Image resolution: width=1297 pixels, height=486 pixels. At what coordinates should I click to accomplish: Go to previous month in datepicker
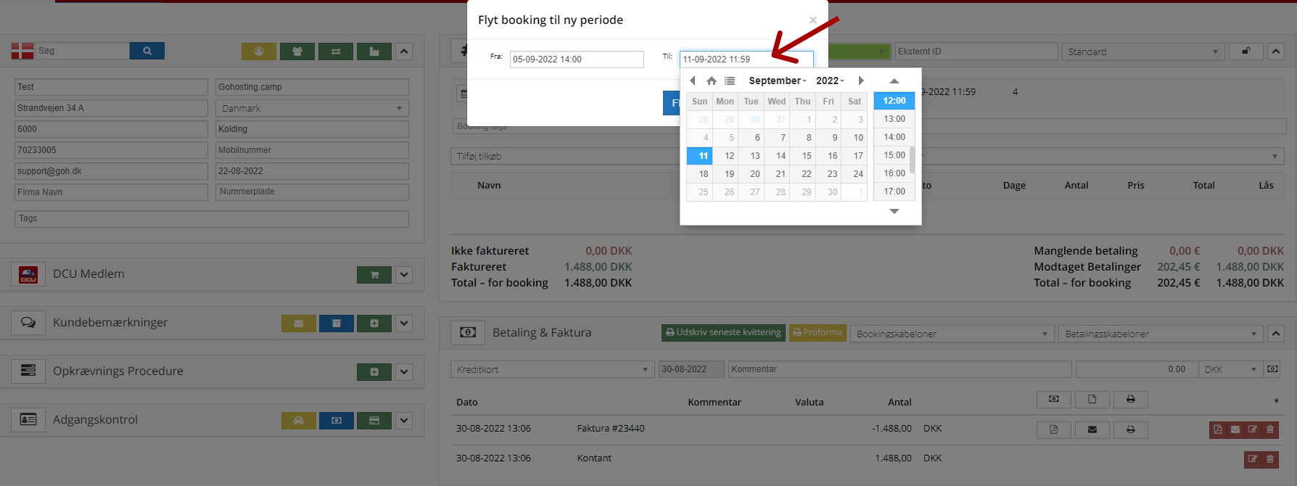point(693,81)
